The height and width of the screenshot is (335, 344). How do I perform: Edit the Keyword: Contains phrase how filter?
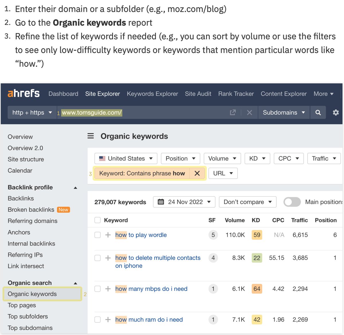click(x=142, y=173)
